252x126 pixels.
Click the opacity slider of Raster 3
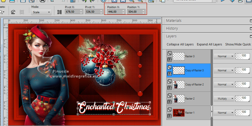[x=243, y=56]
